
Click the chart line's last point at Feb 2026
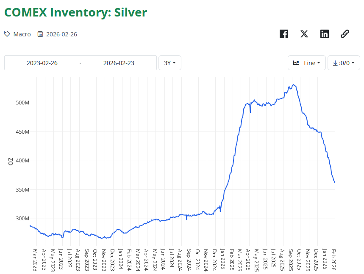click(334, 183)
